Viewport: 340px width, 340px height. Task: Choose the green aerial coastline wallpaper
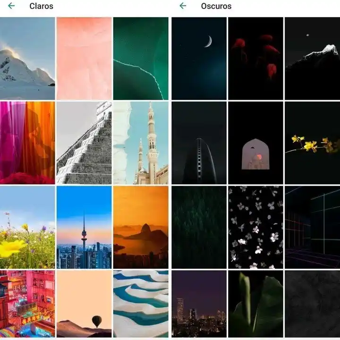tap(141, 59)
